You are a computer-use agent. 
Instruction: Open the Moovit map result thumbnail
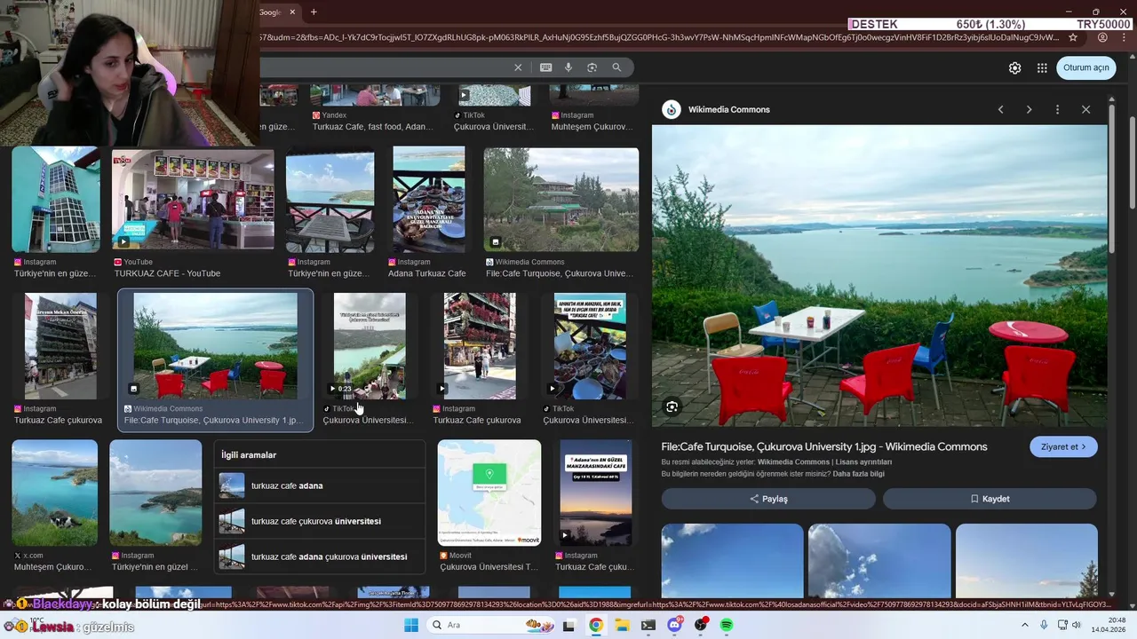click(x=489, y=493)
